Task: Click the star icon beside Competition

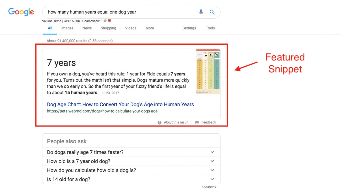Action: [105, 21]
